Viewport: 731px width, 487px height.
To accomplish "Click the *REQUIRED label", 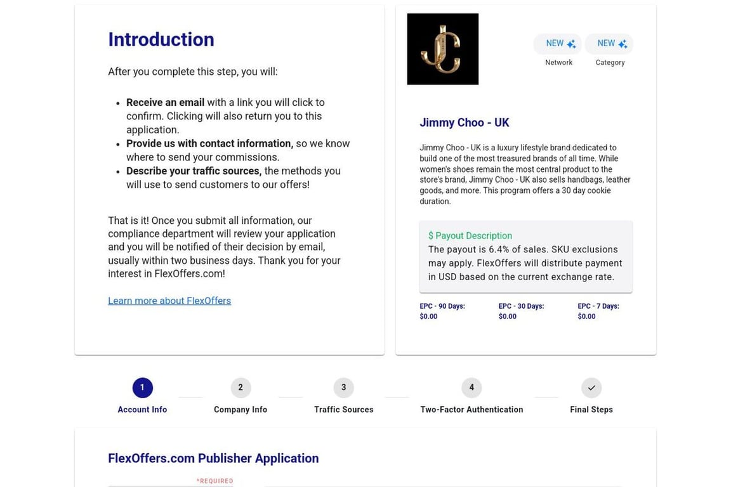I will 215,481.
